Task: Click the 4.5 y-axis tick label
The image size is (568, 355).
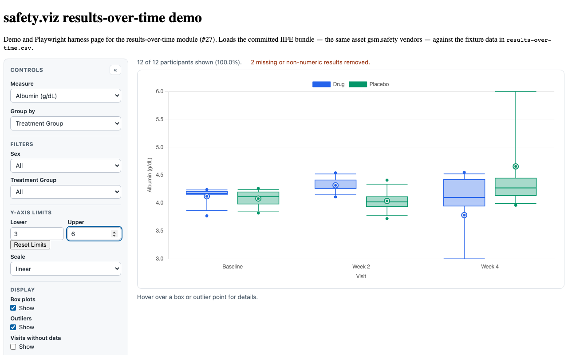Action: tap(159, 175)
